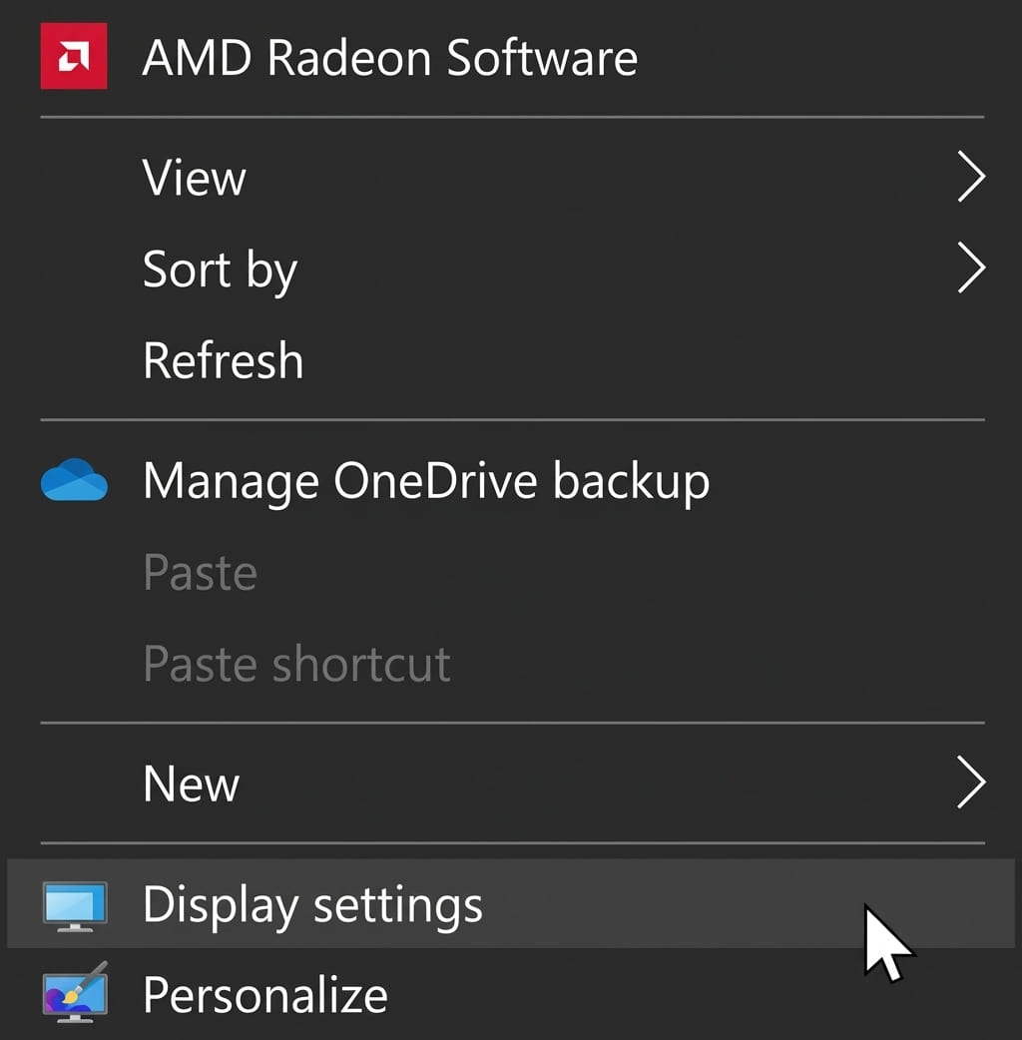The height and width of the screenshot is (1040, 1022).
Task: Choose Personalize from the menu
Action: [x=511, y=994]
